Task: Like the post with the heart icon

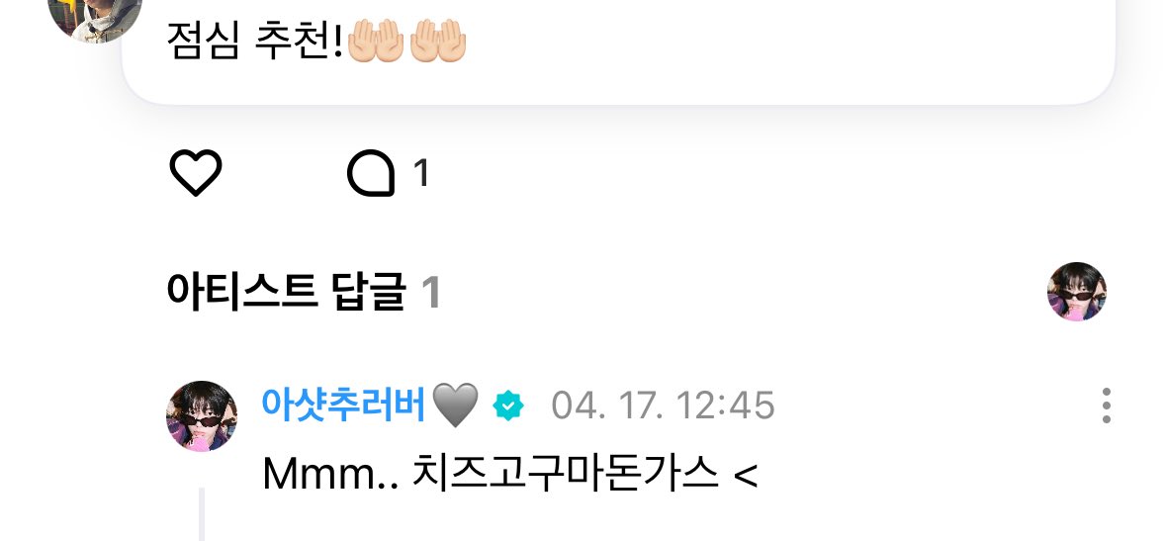Action: tap(196, 173)
